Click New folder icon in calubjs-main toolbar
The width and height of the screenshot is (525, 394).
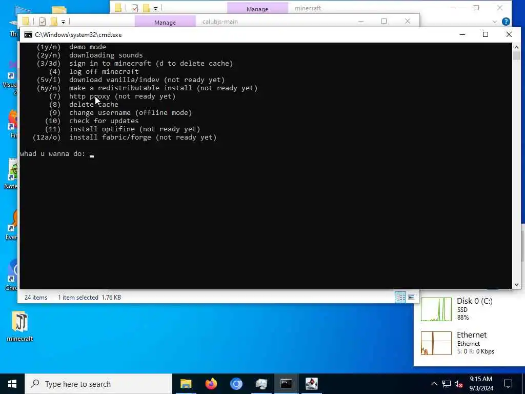54,22
